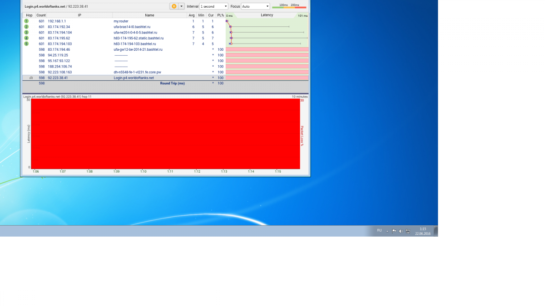Click the timeline graph title with hop 11
The height and width of the screenshot is (306, 545).
(x=57, y=97)
